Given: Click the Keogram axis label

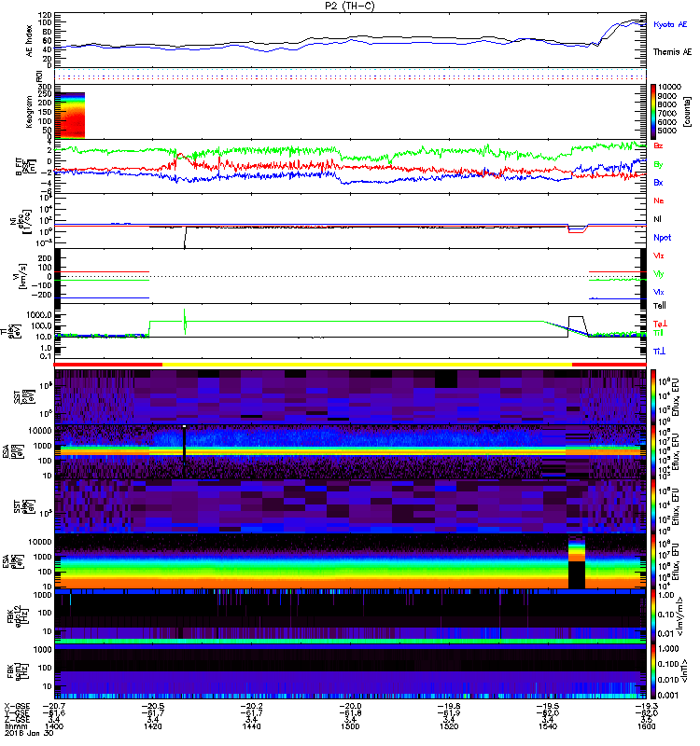Looking at the screenshot, I should tap(30, 112).
